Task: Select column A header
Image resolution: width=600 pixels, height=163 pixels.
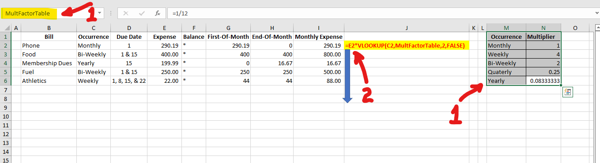Action: 16,28
